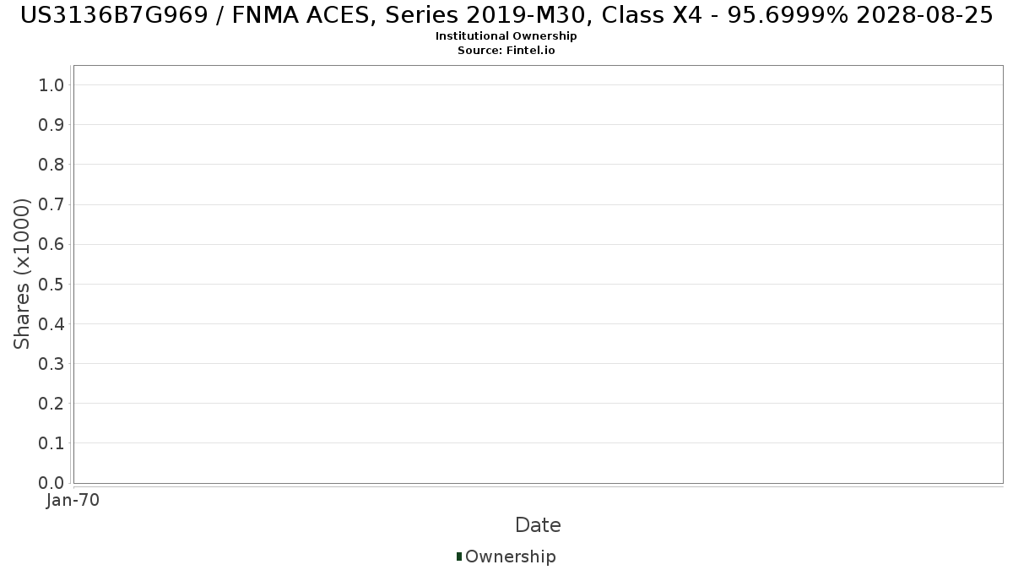Click the 0.7 y-axis tick label
The height and width of the screenshot is (570, 1013).
click(x=51, y=204)
